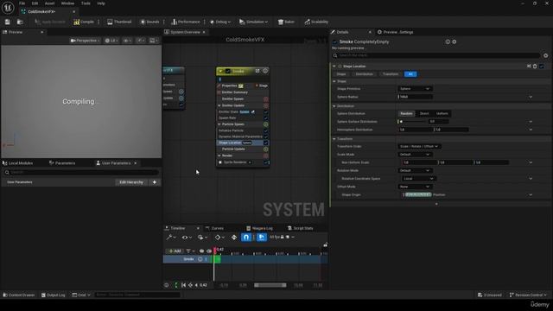This screenshot has width=553, height=311.
Task: Click the timeline lock icon at right edge
Action: (x=325, y=244)
